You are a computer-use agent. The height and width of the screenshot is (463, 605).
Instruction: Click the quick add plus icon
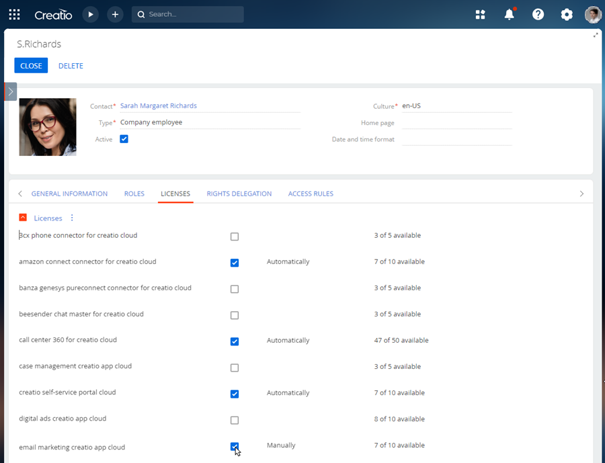click(x=115, y=14)
